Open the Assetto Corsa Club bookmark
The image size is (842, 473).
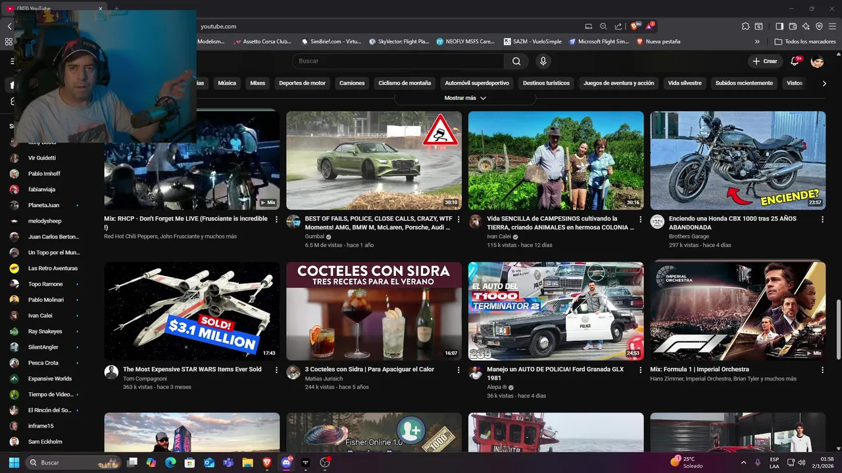pyautogui.click(x=261, y=41)
